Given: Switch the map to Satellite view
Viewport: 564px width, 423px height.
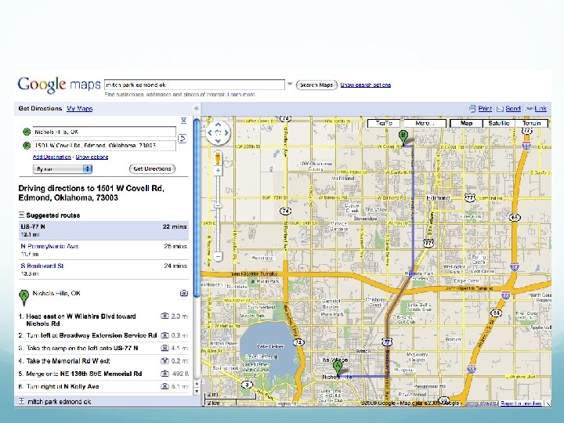Looking at the screenshot, I should [x=498, y=123].
